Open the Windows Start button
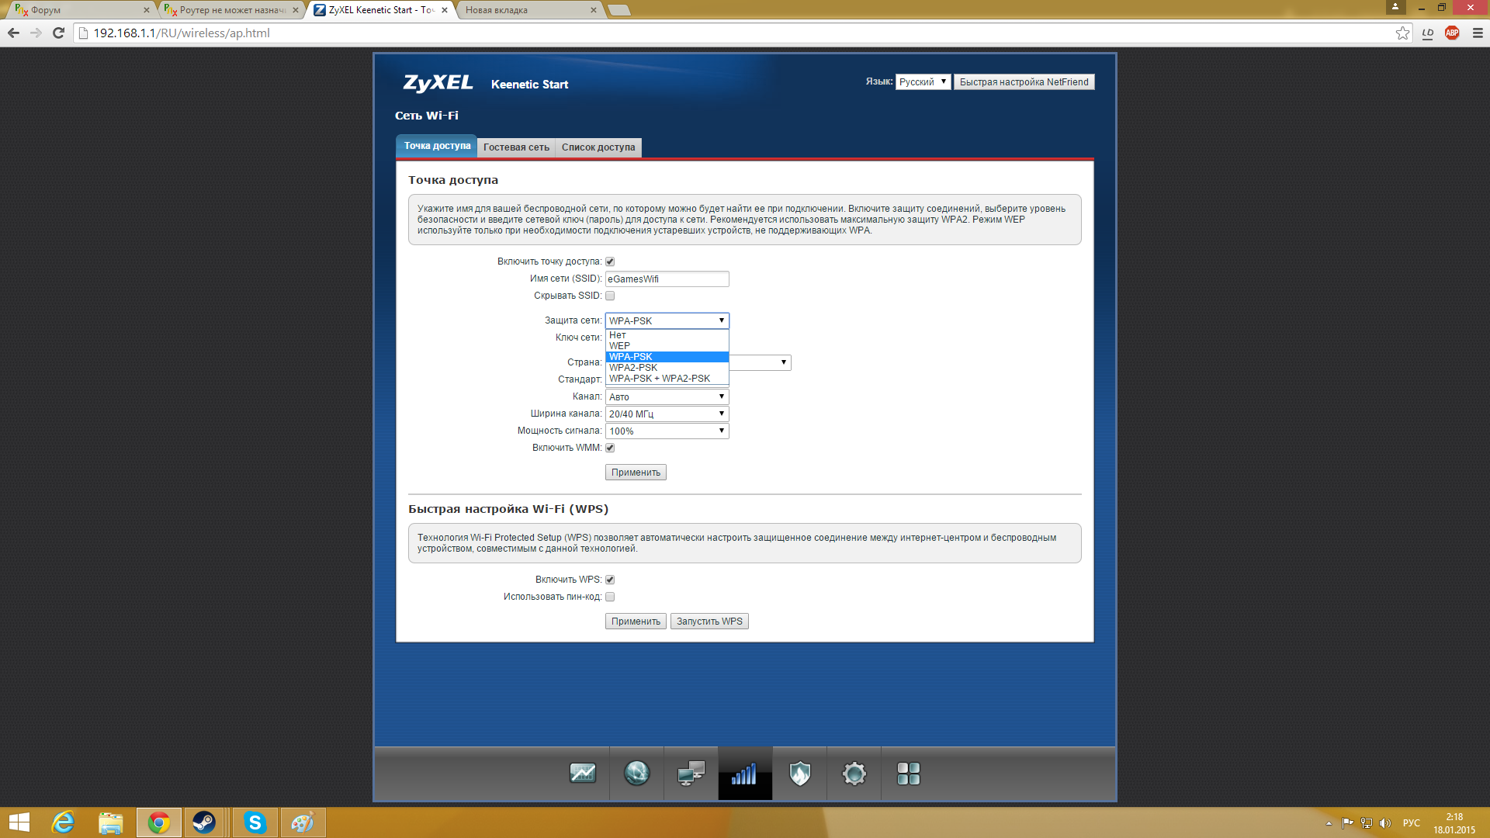 tap(19, 822)
